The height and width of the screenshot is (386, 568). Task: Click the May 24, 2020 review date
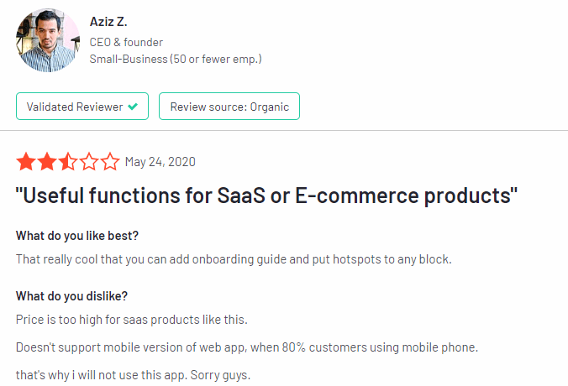click(160, 162)
